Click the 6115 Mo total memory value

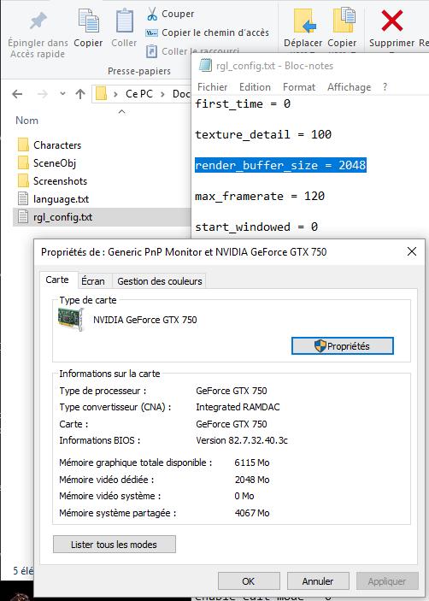tap(252, 463)
